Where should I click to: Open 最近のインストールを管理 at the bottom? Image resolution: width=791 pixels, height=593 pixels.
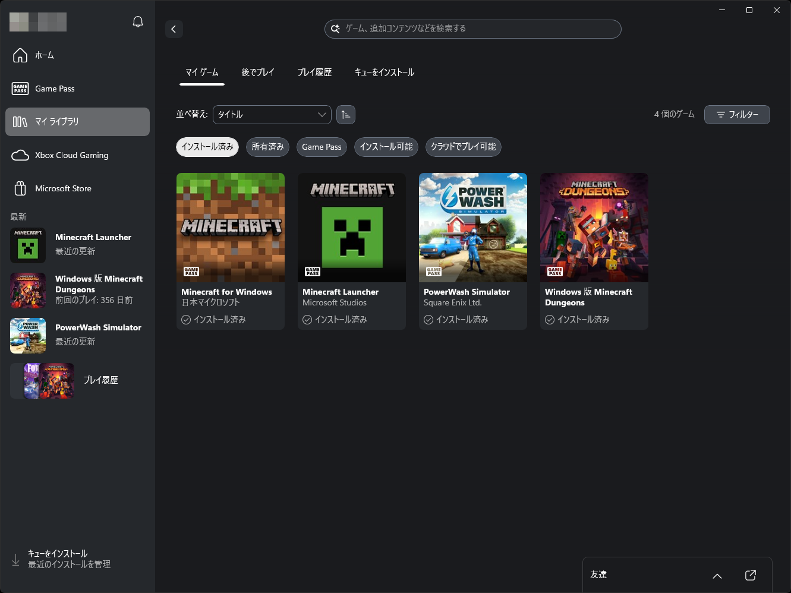point(68,564)
